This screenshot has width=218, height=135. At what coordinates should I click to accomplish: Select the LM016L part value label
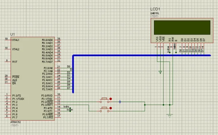155,13
